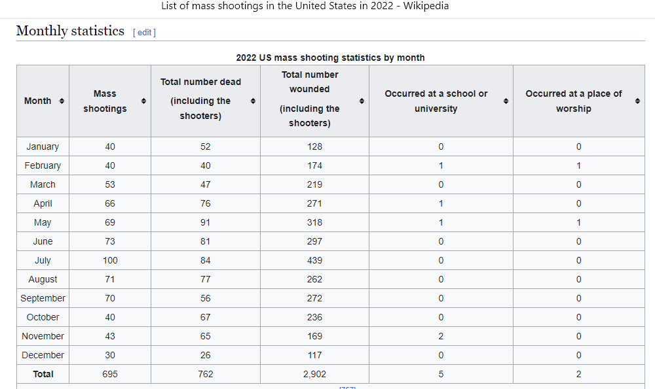
Task: Sort by school or university column arrows
Action: coord(506,101)
